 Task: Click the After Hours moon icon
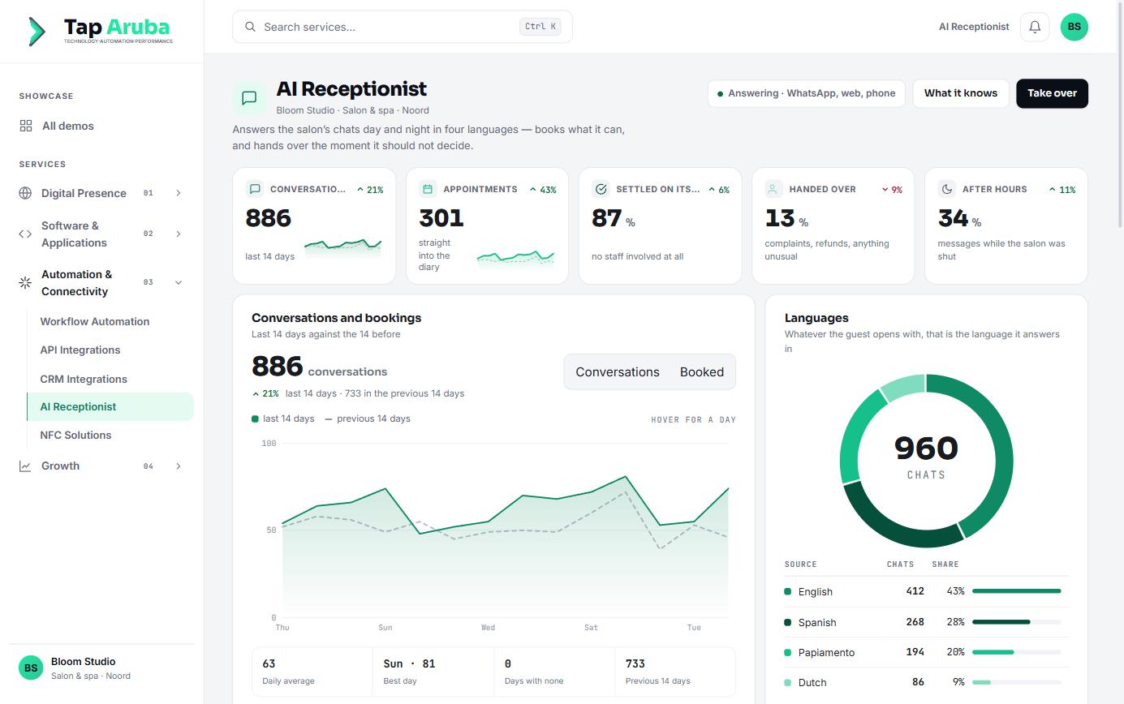(947, 189)
